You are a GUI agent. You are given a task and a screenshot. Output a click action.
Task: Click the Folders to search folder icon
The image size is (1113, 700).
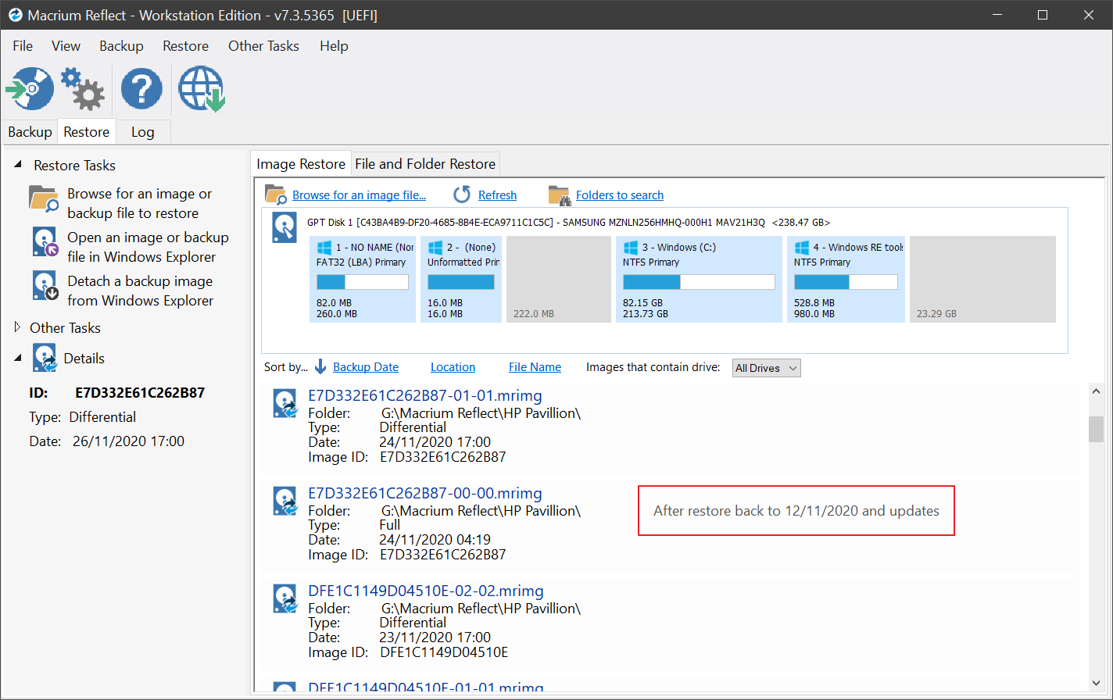[x=559, y=195]
